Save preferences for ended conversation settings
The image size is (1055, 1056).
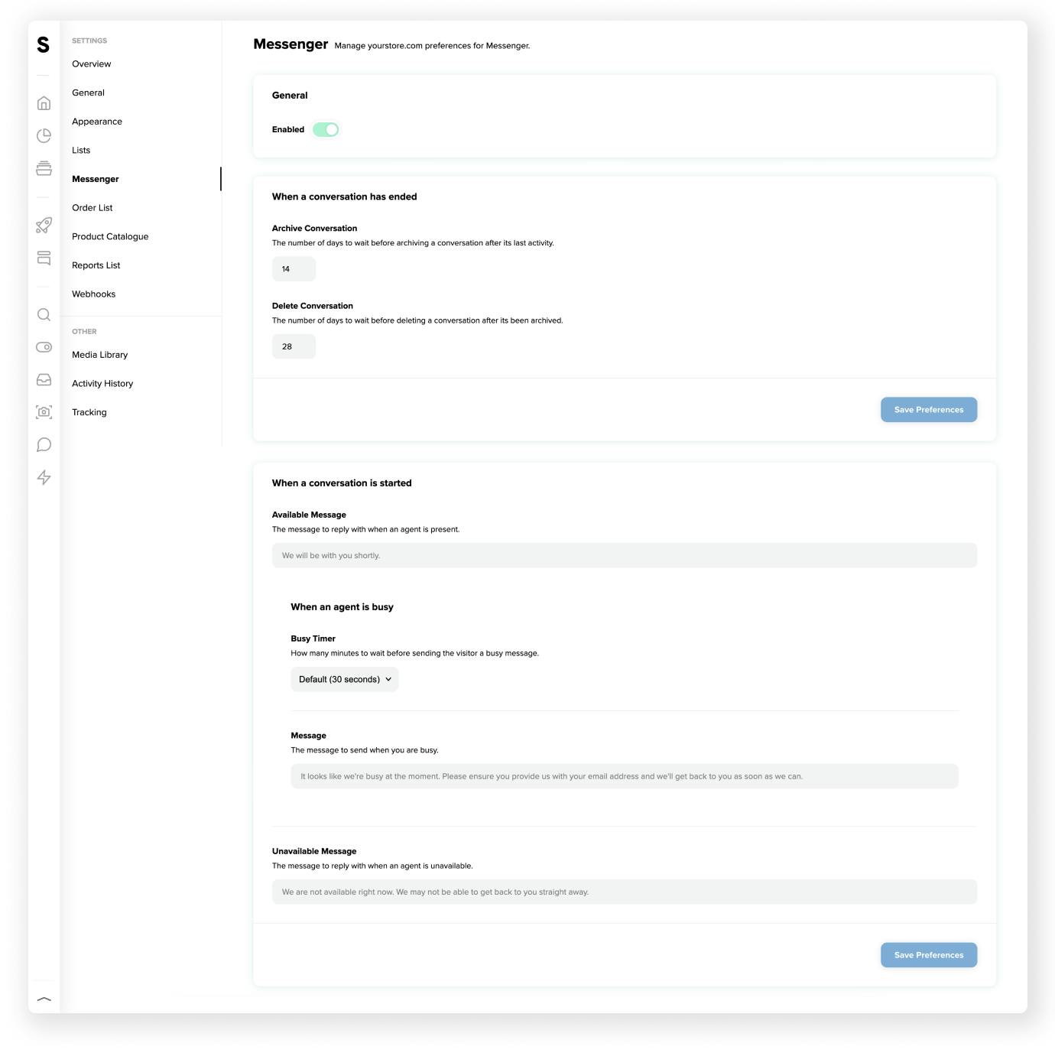929,410
